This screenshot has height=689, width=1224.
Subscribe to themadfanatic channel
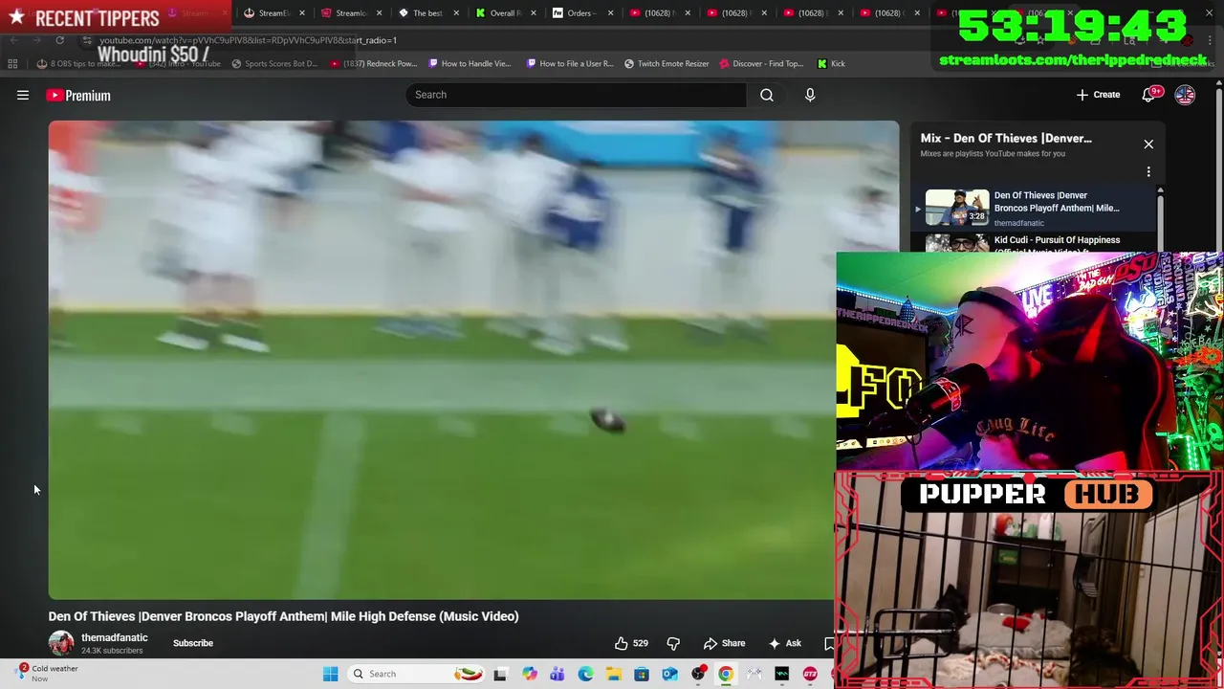point(193,643)
